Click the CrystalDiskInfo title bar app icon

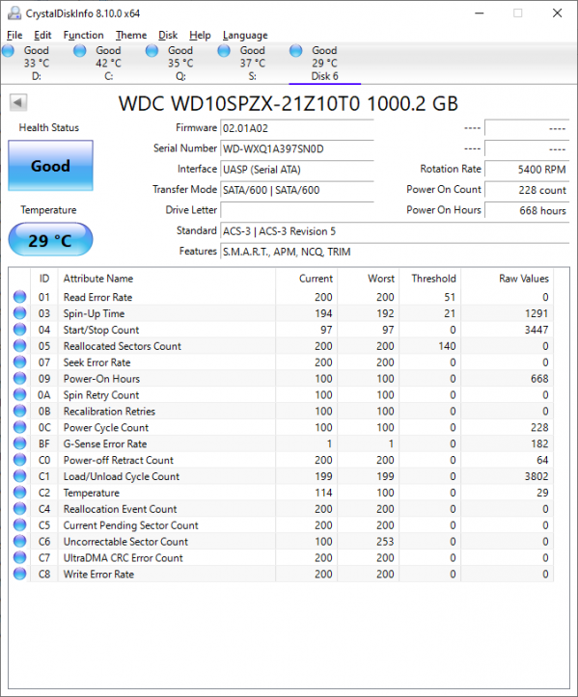(x=14, y=13)
